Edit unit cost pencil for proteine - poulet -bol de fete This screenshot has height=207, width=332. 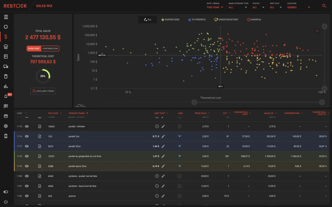[x=163, y=176]
